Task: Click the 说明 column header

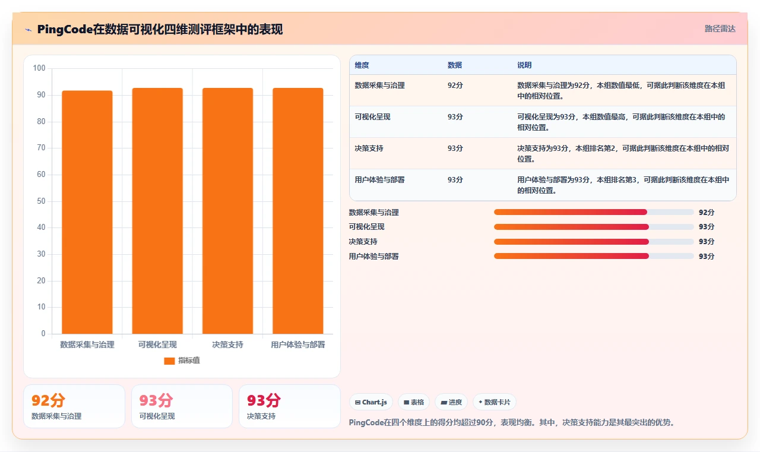Action: 524,65
